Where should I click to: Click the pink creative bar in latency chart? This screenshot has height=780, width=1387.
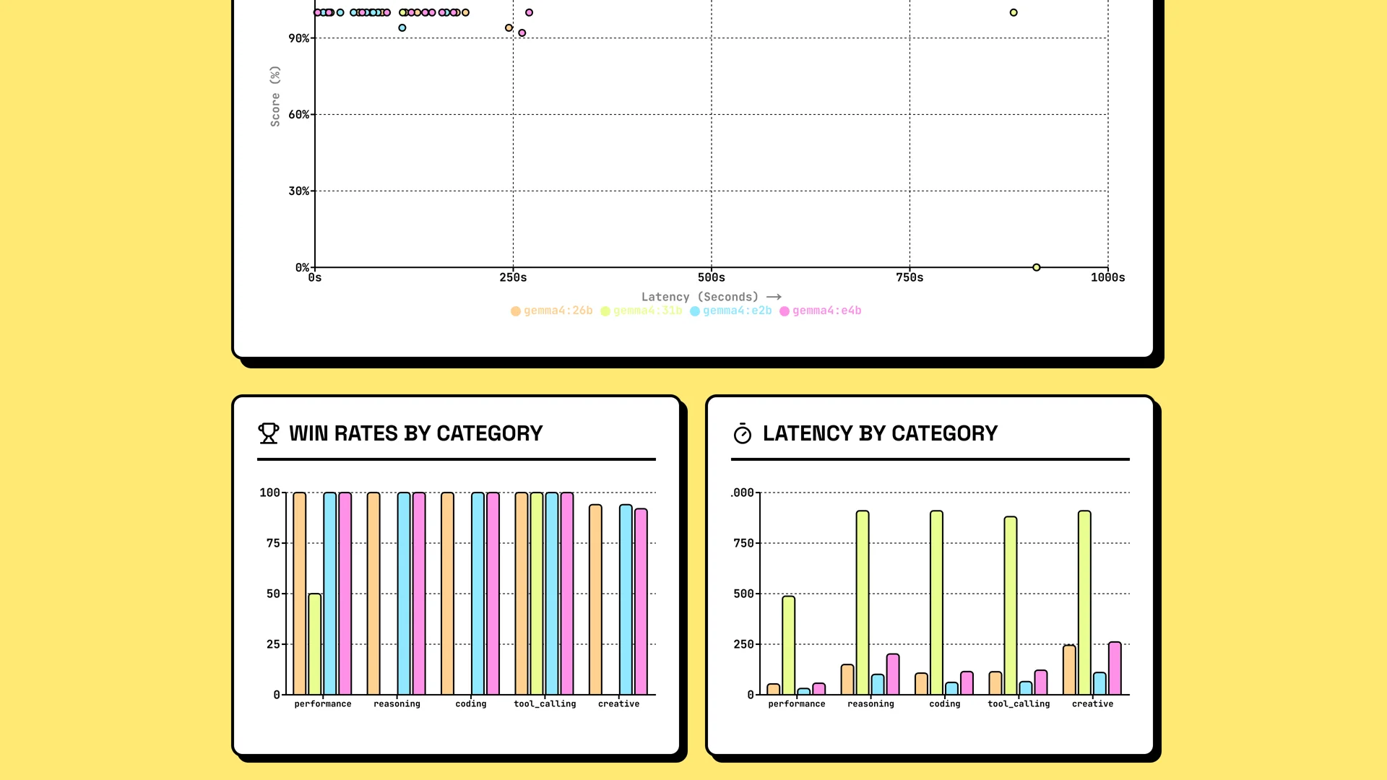[1115, 669]
